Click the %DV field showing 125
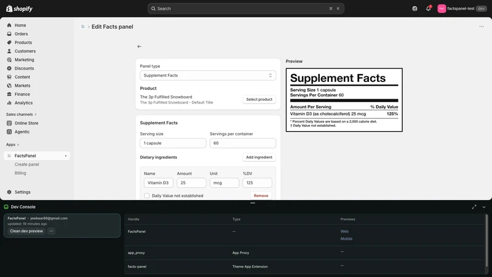 (x=257, y=183)
